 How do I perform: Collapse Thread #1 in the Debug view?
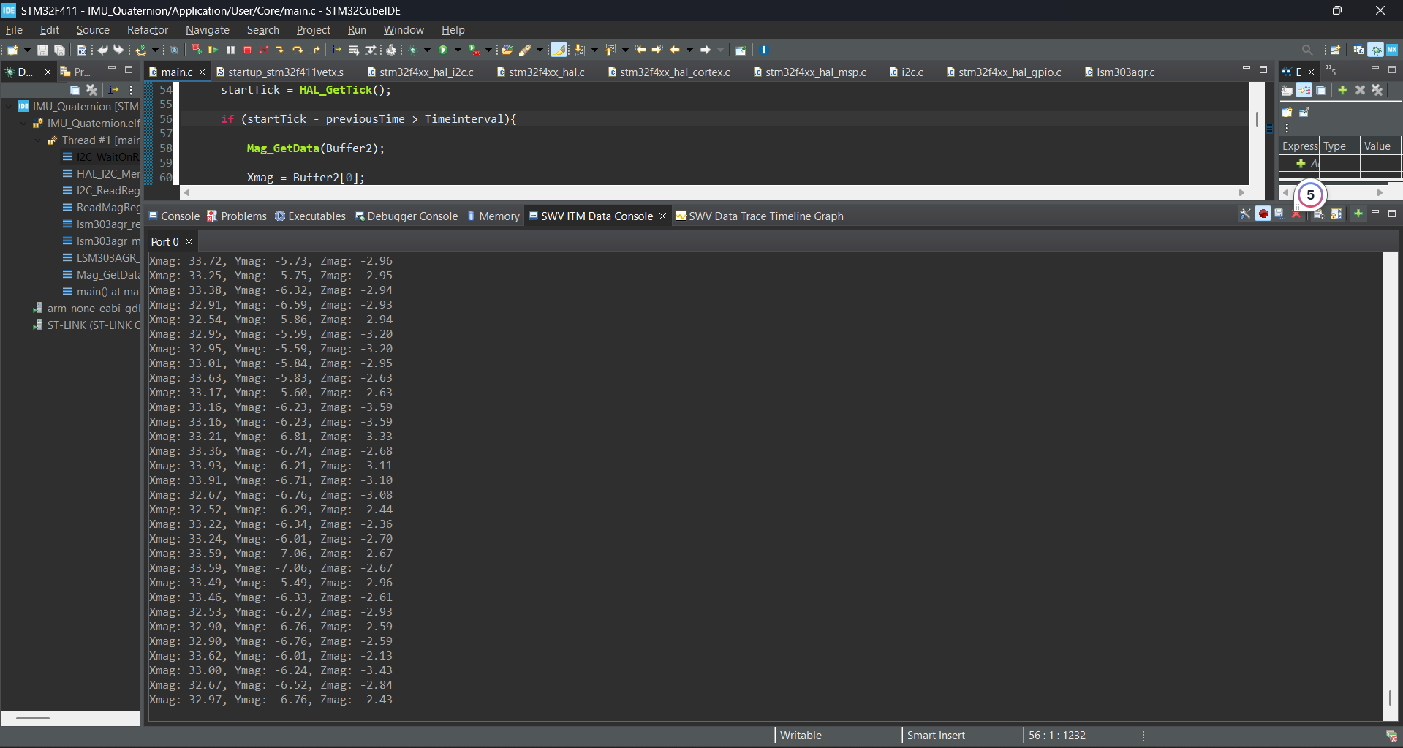click(37, 140)
